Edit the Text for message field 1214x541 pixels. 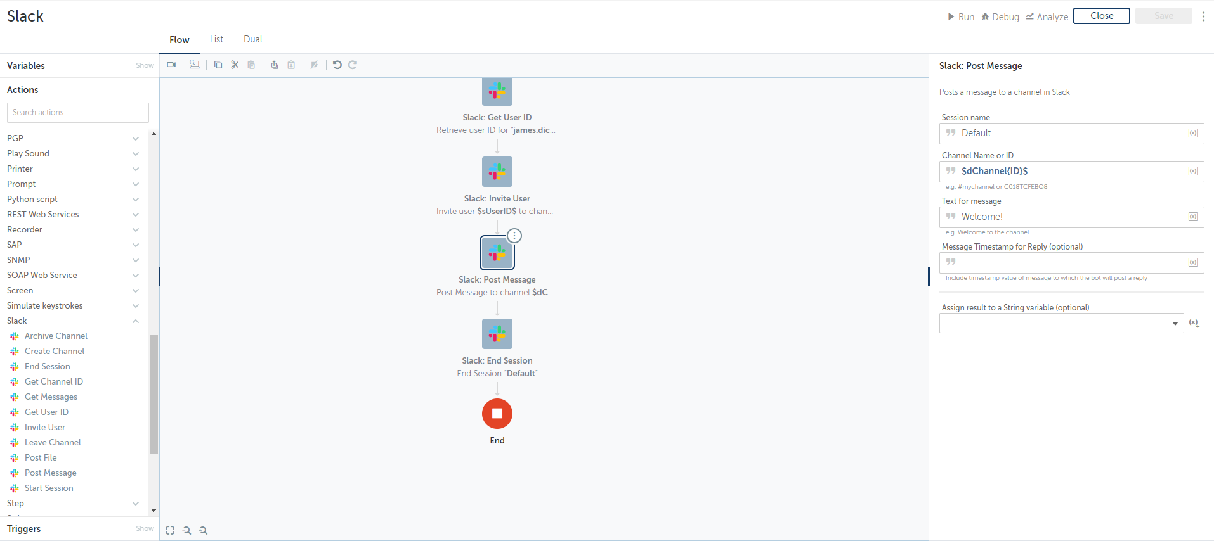[x=1071, y=217]
